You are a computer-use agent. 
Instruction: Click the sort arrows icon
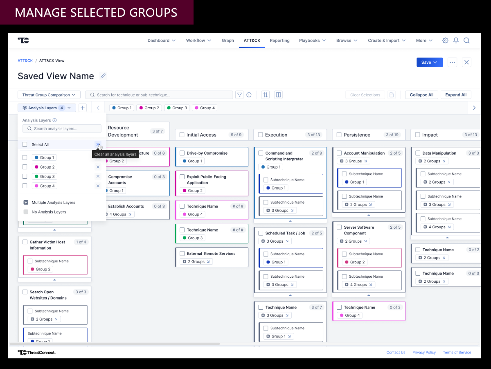coord(266,95)
